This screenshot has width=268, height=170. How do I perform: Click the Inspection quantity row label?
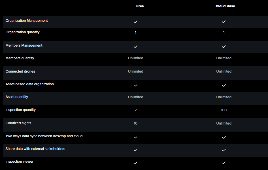pos(21,110)
